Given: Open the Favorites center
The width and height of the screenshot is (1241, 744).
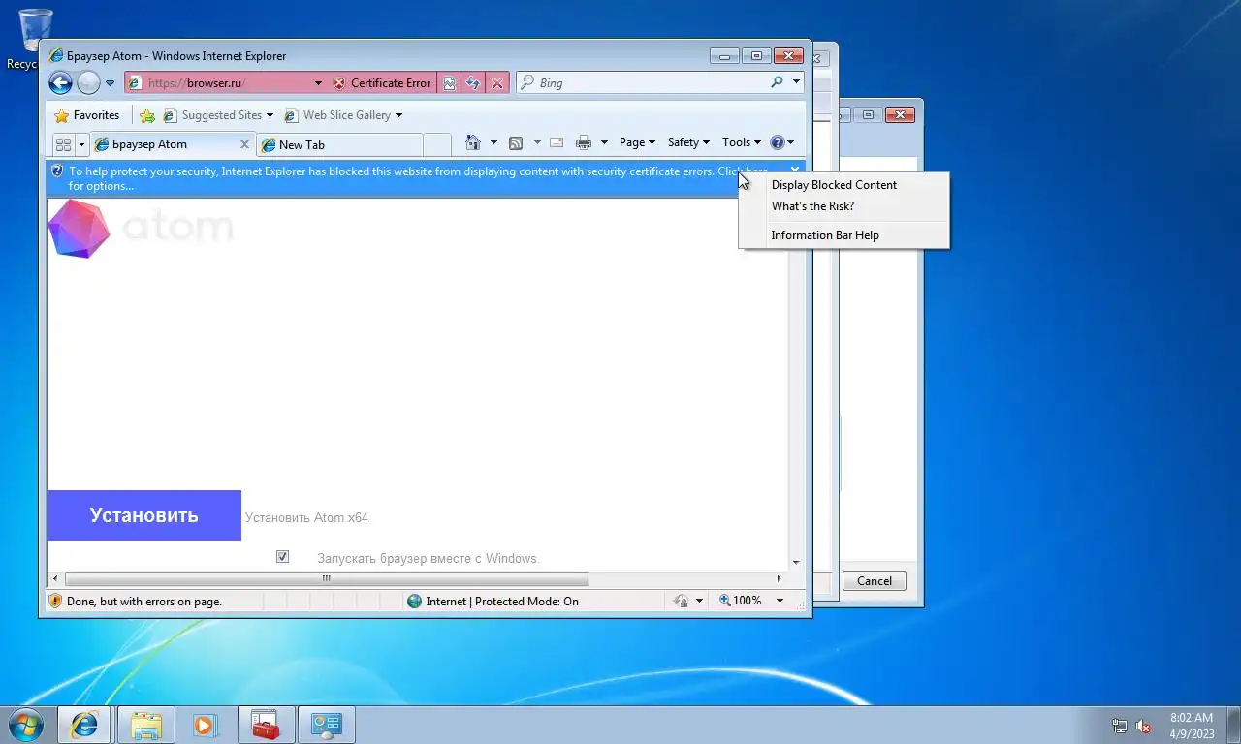Looking at the screenshot, I should [x=87, y=115].
